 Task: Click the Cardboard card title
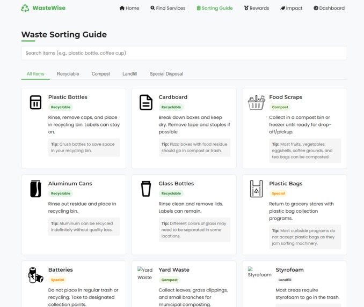point(173,97)
